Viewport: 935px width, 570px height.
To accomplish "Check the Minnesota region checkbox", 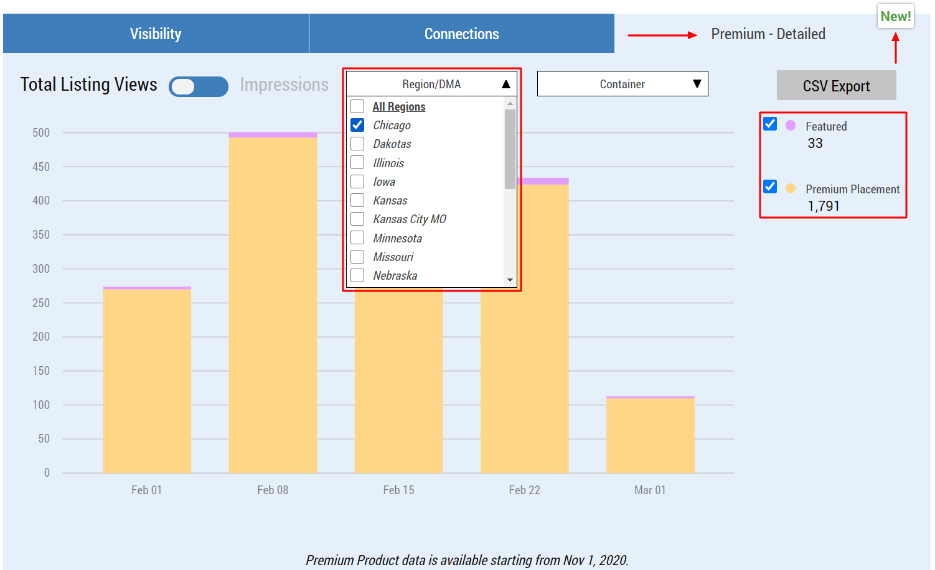I will point(357,238).
